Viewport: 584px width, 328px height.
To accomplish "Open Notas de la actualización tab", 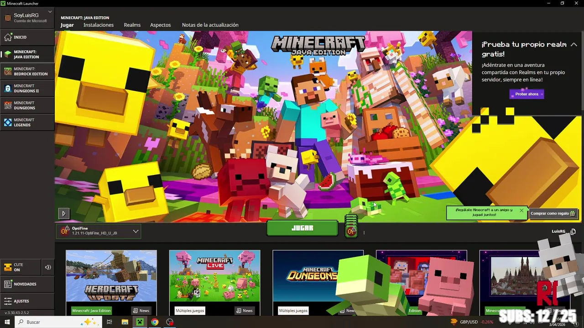I will click(210, 25).
